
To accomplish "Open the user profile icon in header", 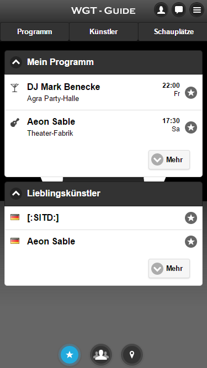I will coord(161,10).
